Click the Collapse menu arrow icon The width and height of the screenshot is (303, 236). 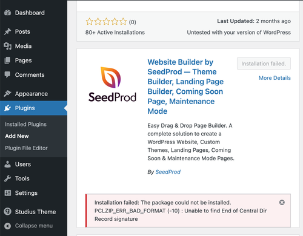(7, 226)
